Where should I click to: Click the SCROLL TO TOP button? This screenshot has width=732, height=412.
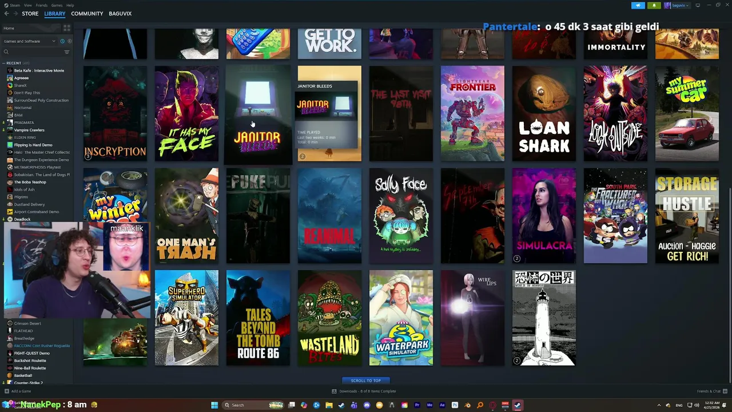click(366, 381)
